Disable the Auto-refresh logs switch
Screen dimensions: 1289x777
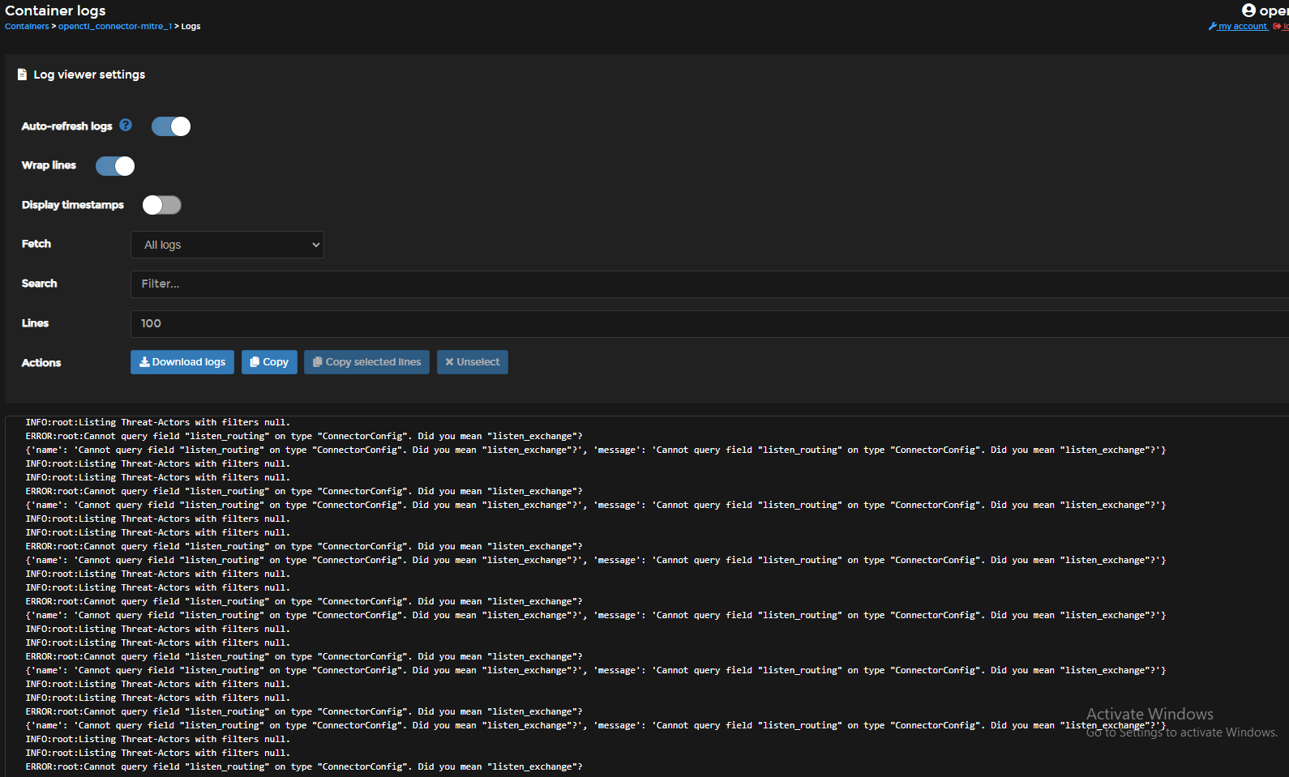point(171,126)
